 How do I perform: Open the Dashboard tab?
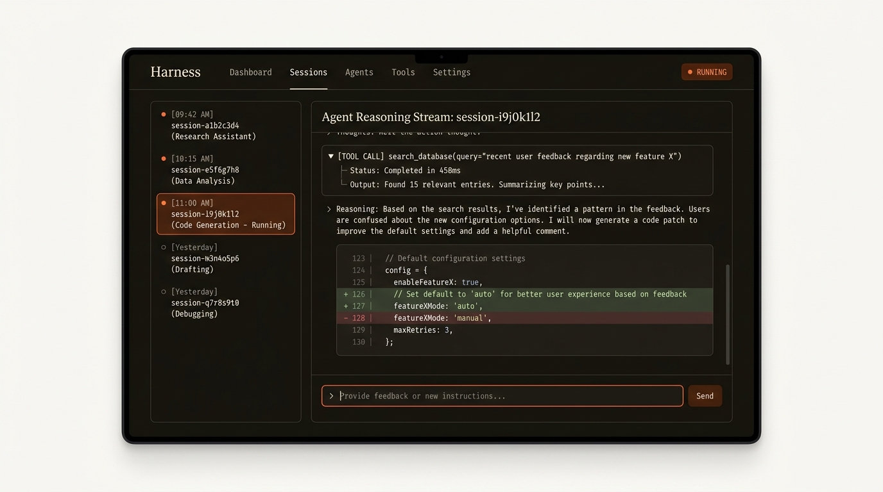click(250, 72)
